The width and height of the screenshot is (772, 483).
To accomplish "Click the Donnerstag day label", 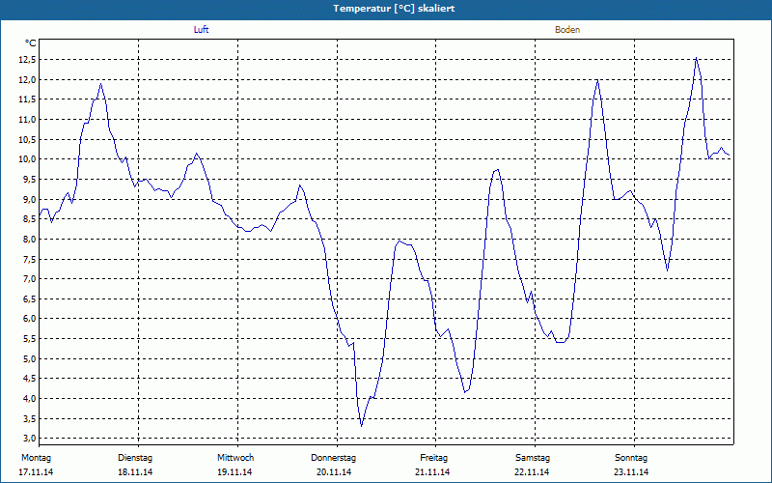I will click(333, 458).
